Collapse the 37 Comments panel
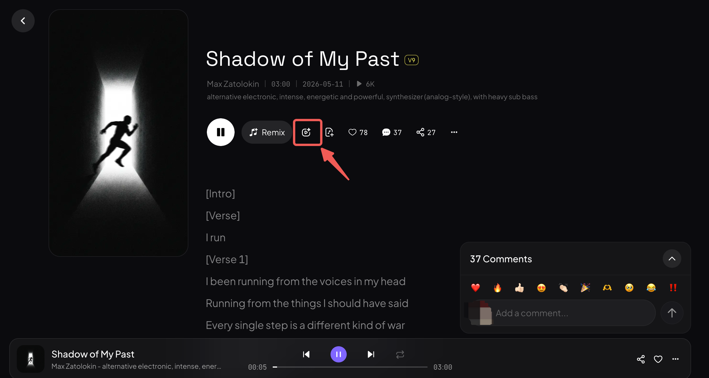The height and width of the screenshot is (378, 709). [672, 259]
